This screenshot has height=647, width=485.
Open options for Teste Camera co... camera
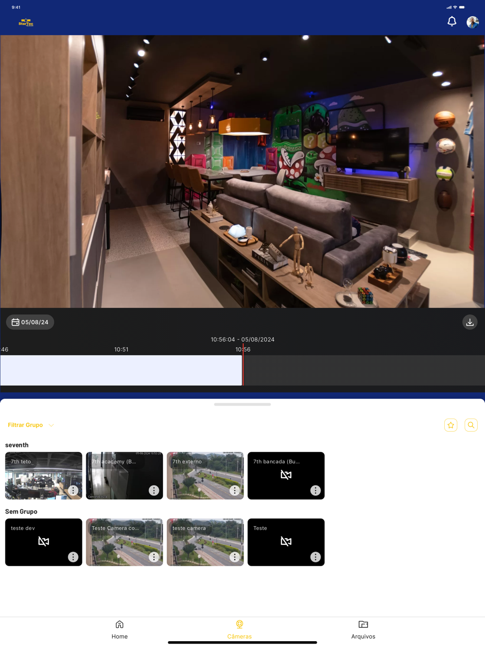(x=154, y=557)
